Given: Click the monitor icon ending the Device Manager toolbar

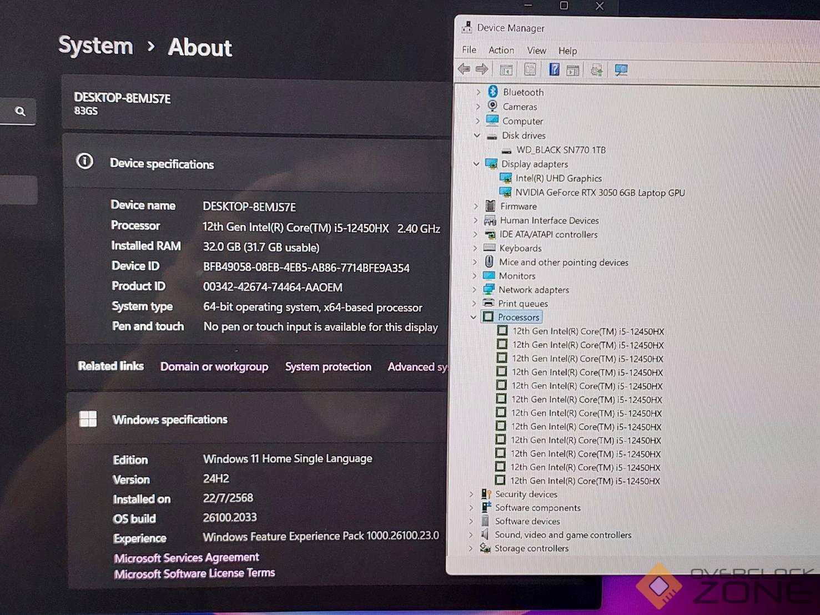Looking at the screenshot, I should tap(621, 70).
